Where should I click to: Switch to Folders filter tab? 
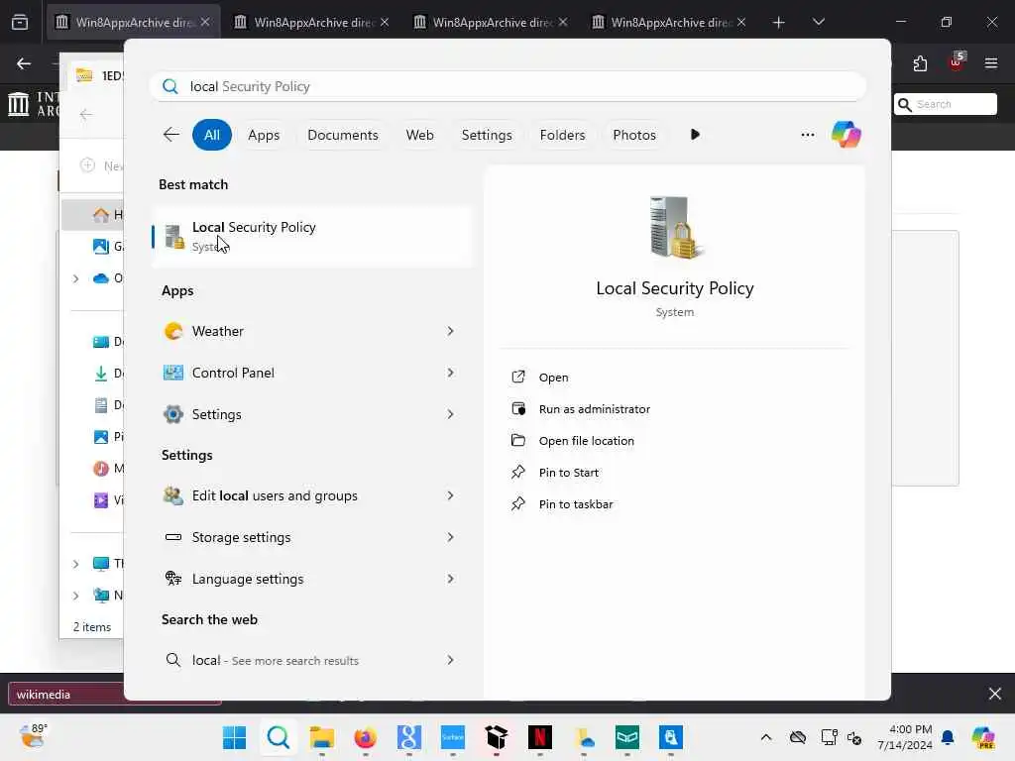(x=562, y=135)
